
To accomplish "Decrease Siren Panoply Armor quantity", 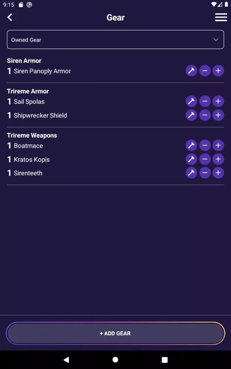I will coord(205,71).
